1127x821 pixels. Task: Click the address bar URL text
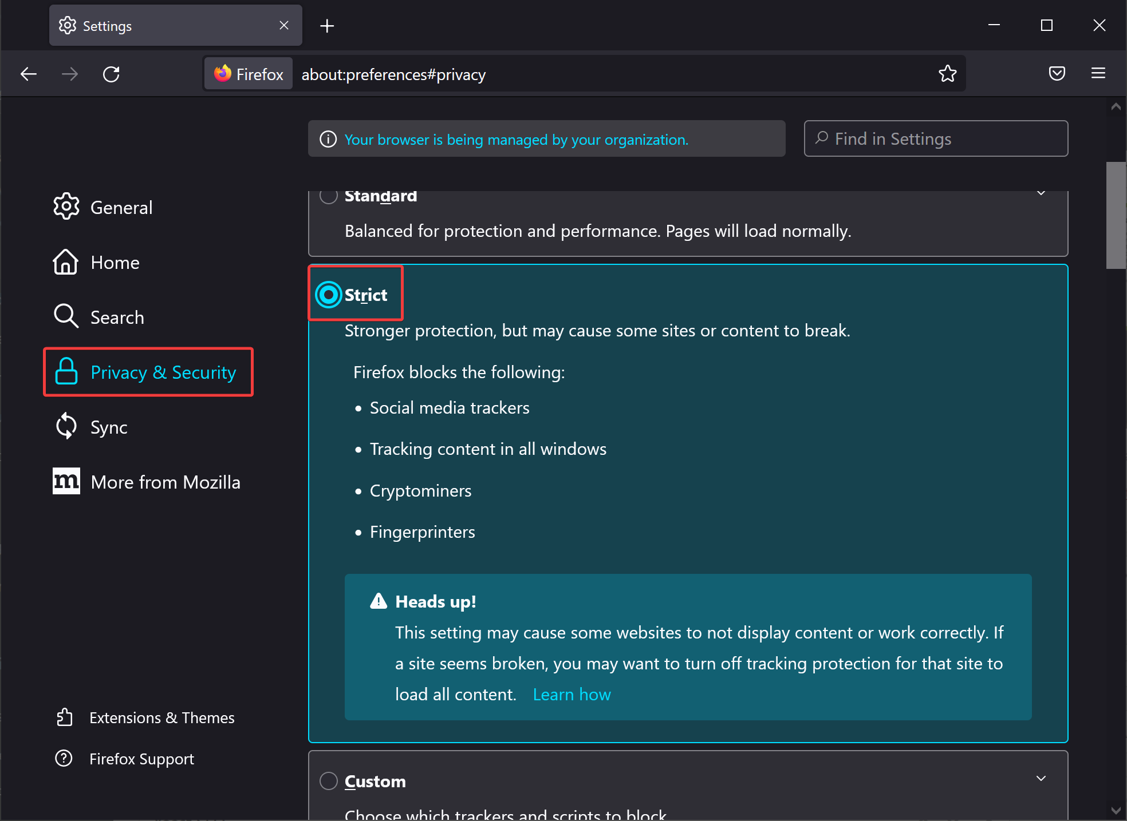[x=393, y=74]
